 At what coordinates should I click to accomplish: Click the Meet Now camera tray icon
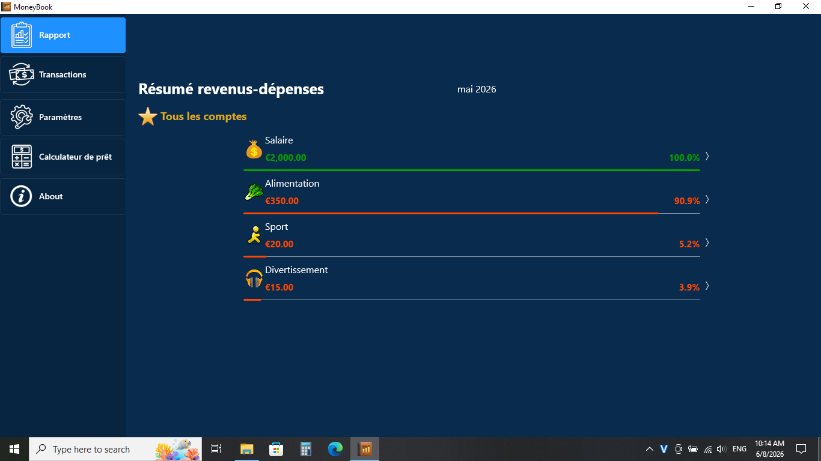679,449
